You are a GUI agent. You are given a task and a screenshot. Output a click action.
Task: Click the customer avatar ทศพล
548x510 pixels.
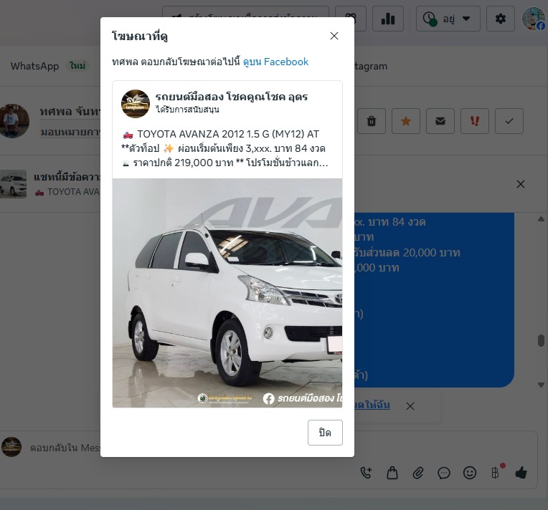[x=14, y=121]
